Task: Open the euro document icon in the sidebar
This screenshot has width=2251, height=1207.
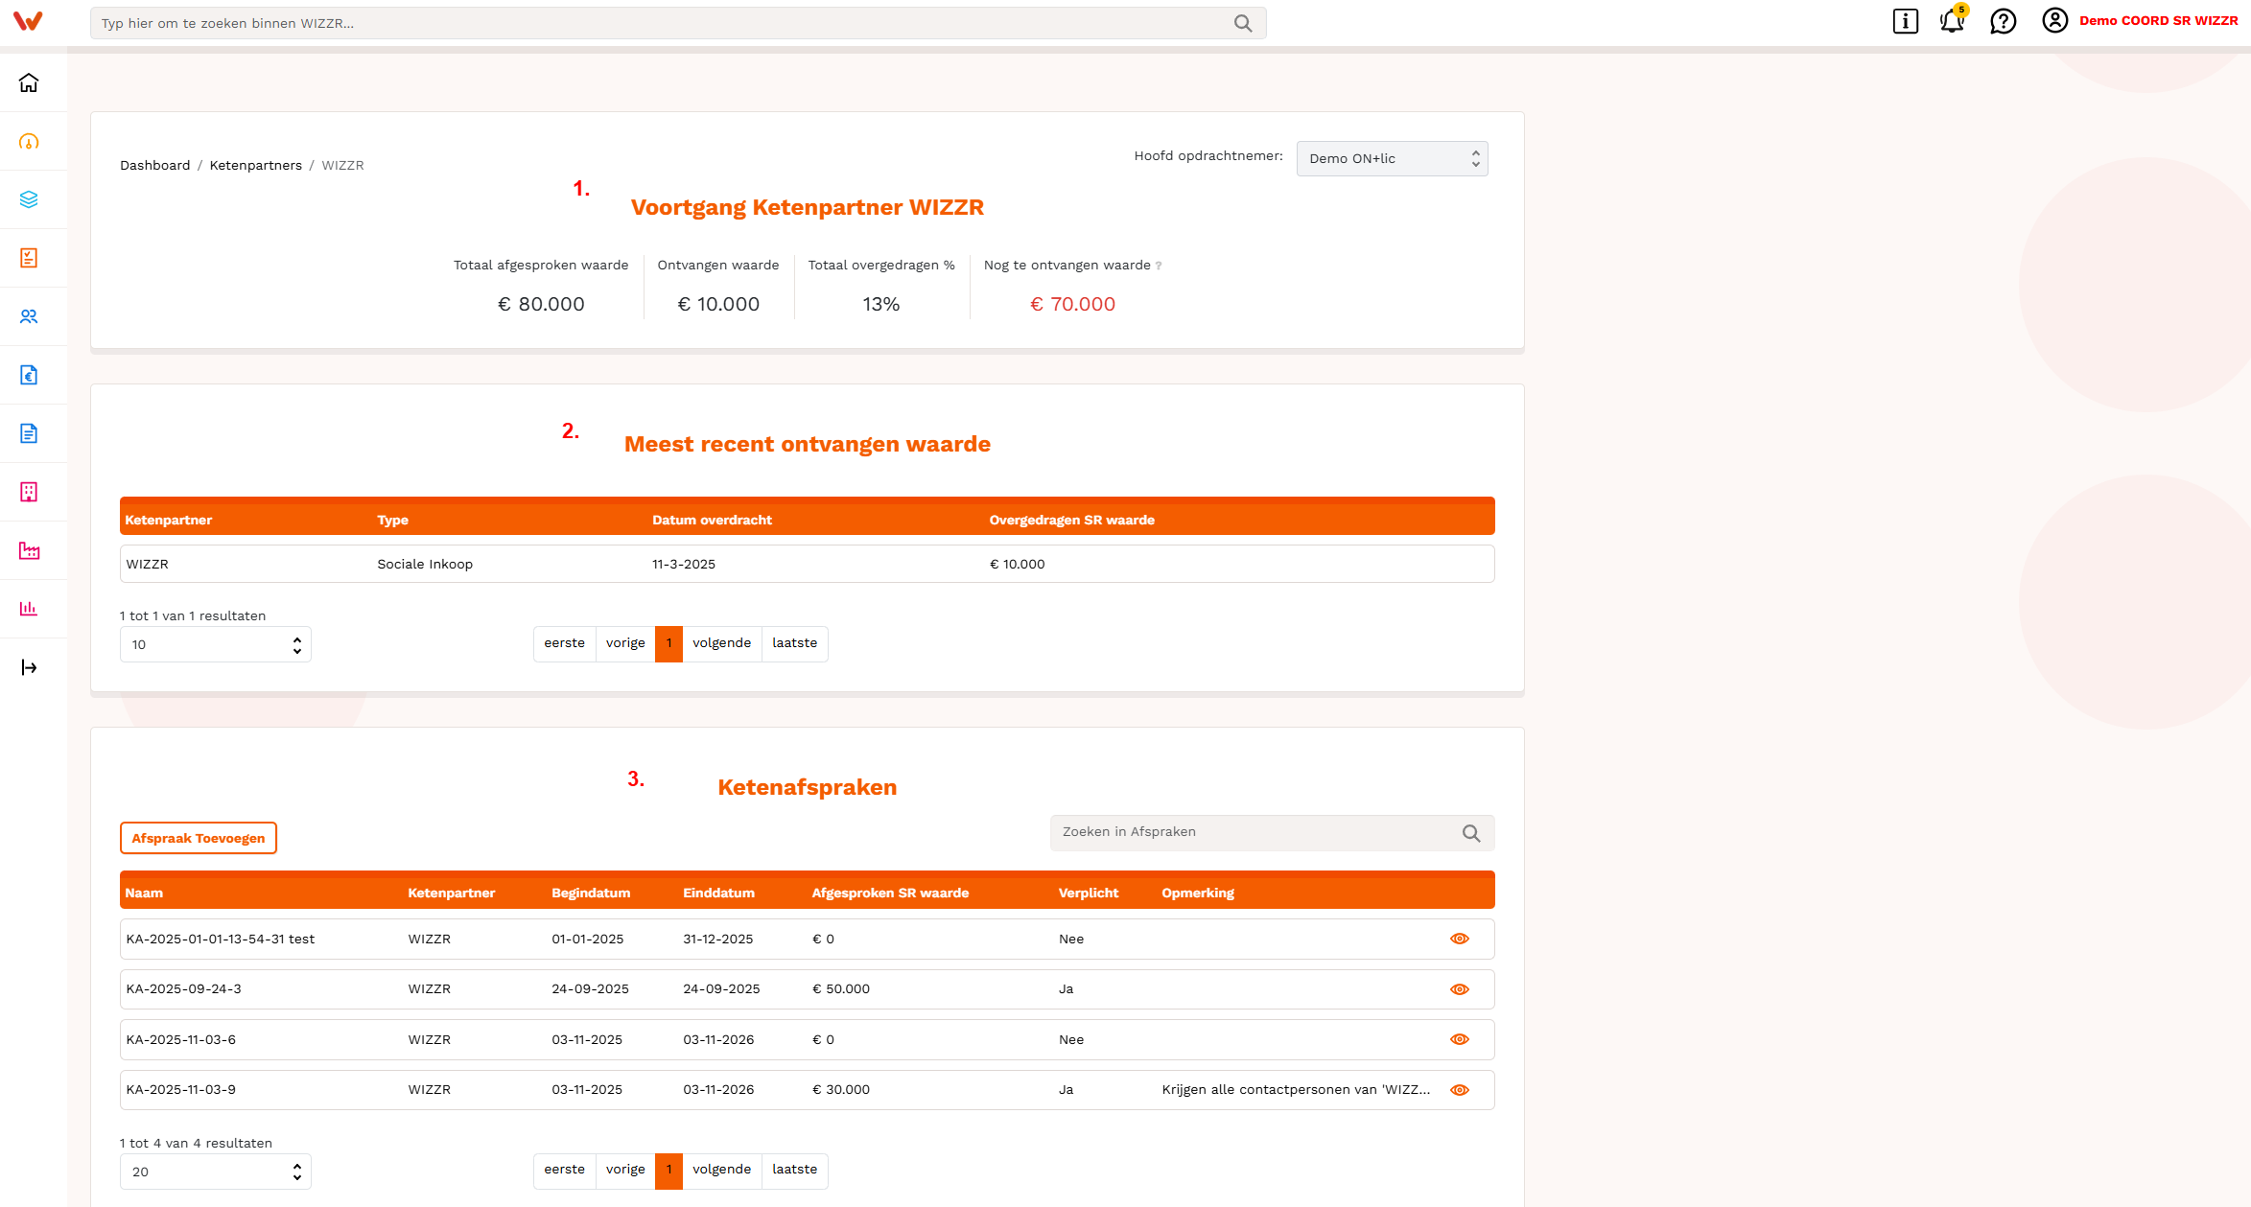Action: pyautogui.click(x=29, y=375)
